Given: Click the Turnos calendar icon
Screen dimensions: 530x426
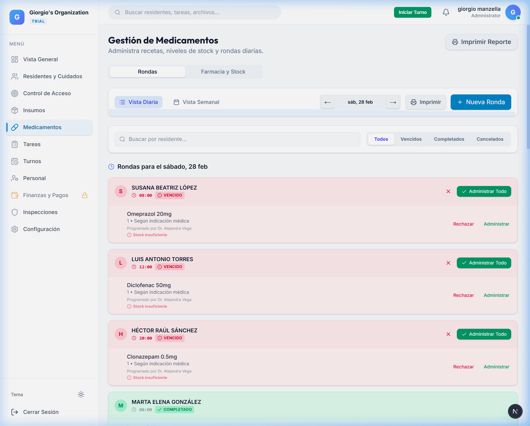Looking at the screenshot, I should (15, 161).
